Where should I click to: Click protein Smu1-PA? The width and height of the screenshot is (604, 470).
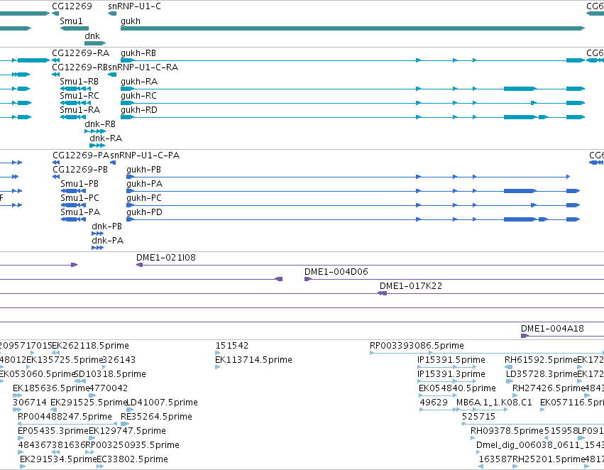coord(73,219)
